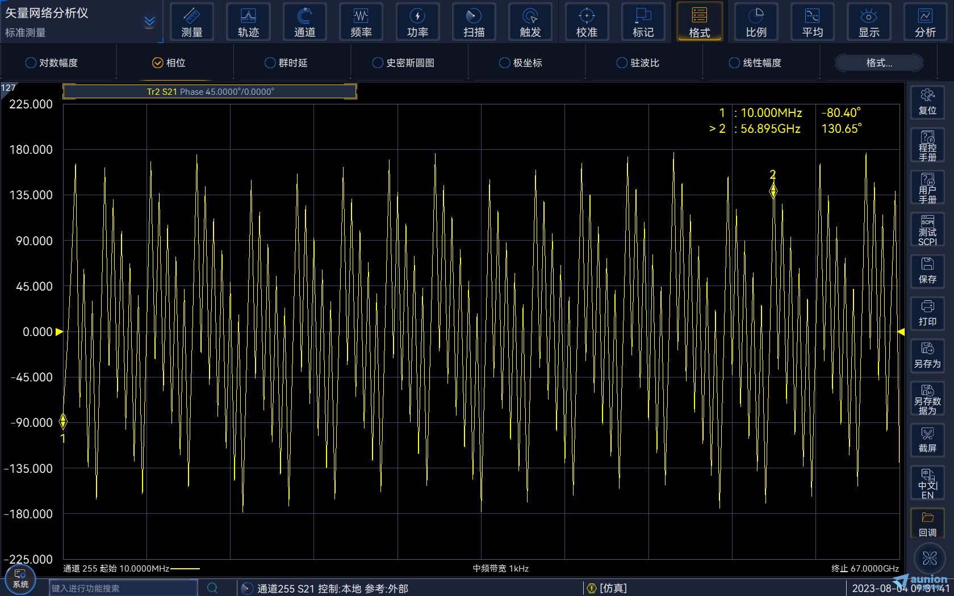Select marker 1 on the trace
Image resolution: width=954 pixels, height=596 pixels.
point(63,422)
